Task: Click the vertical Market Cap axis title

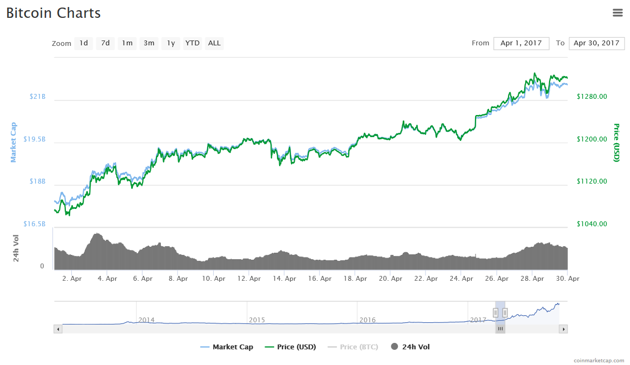Action: 13,143
